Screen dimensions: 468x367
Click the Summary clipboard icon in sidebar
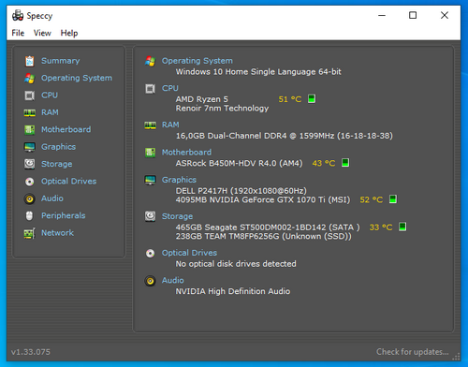[30, 61]
